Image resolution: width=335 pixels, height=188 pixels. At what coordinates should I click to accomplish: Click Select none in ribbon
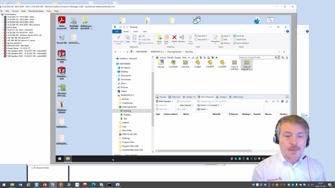click(239, 39)
